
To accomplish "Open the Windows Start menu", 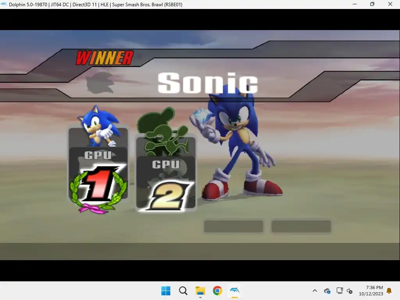I will 166,291.
